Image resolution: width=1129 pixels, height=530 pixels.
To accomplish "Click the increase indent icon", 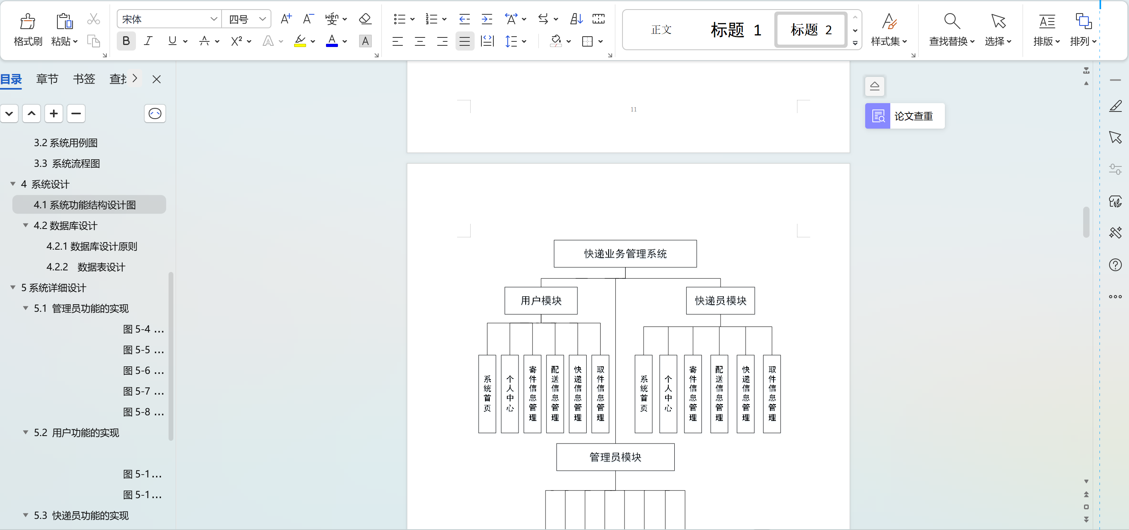I will 487,19.
